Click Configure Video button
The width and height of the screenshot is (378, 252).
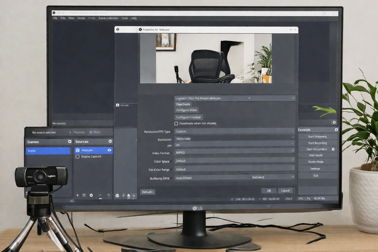tap(186, 110)
